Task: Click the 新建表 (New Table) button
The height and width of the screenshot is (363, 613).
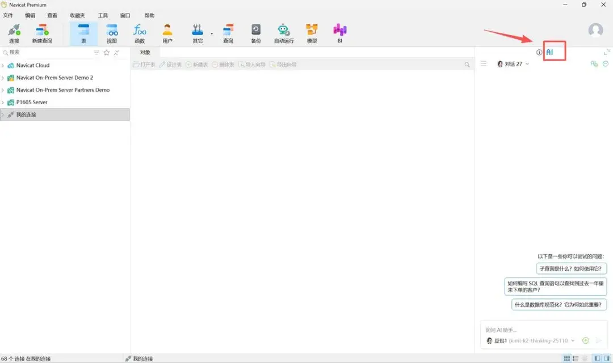Action: point(196,65)
